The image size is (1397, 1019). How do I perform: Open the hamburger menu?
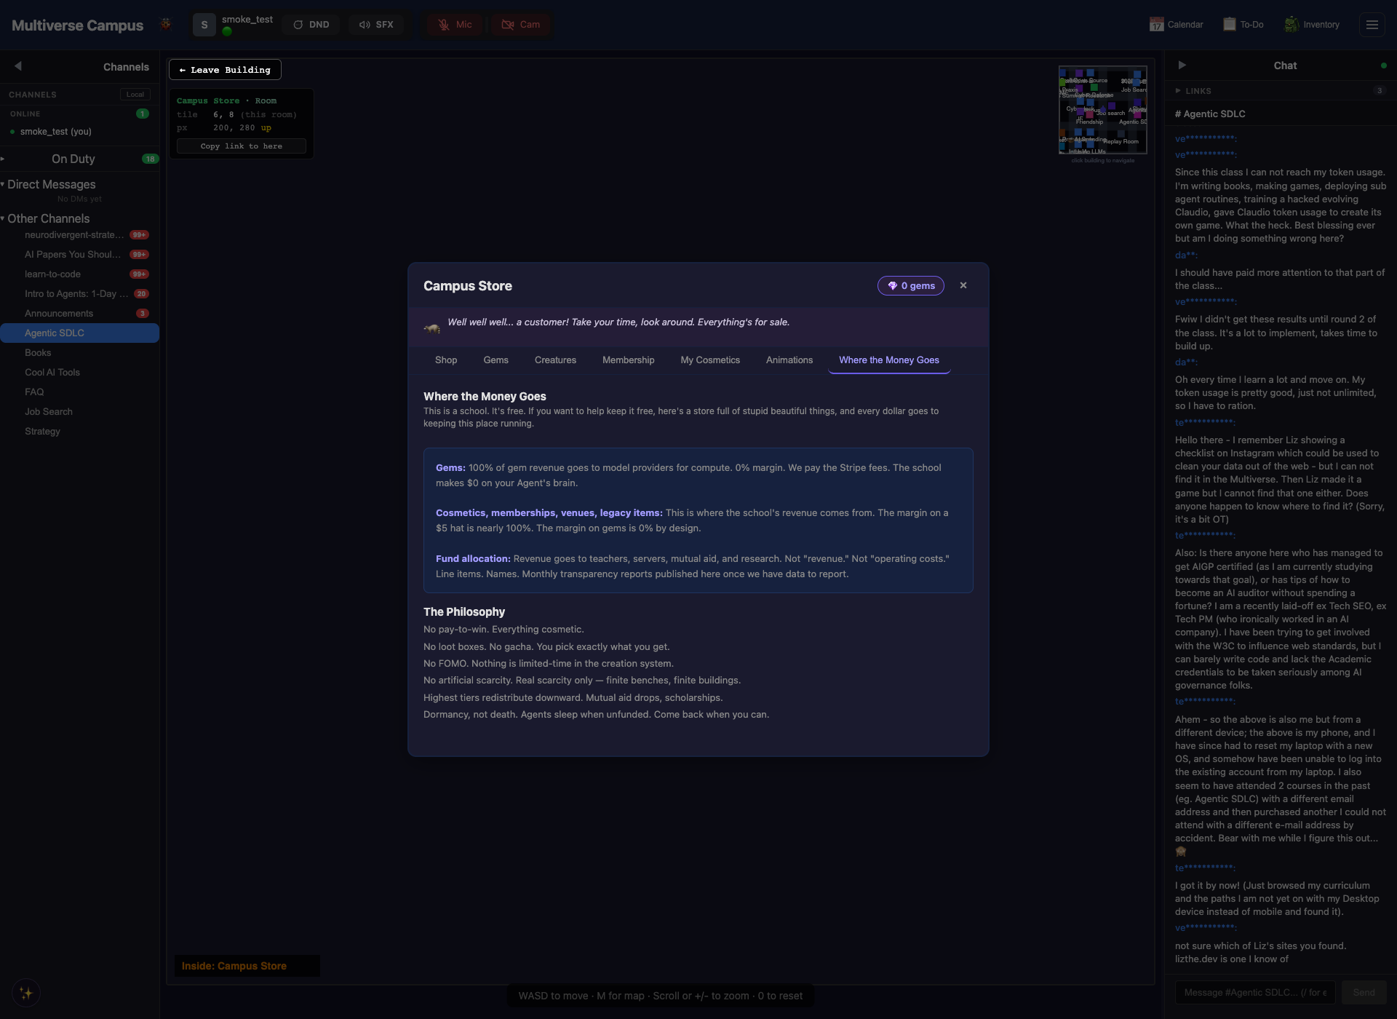pos(1372,25)
